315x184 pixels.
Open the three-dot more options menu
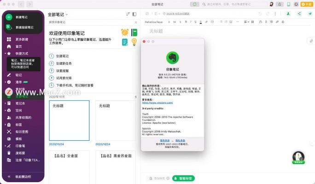pos(275,14)
